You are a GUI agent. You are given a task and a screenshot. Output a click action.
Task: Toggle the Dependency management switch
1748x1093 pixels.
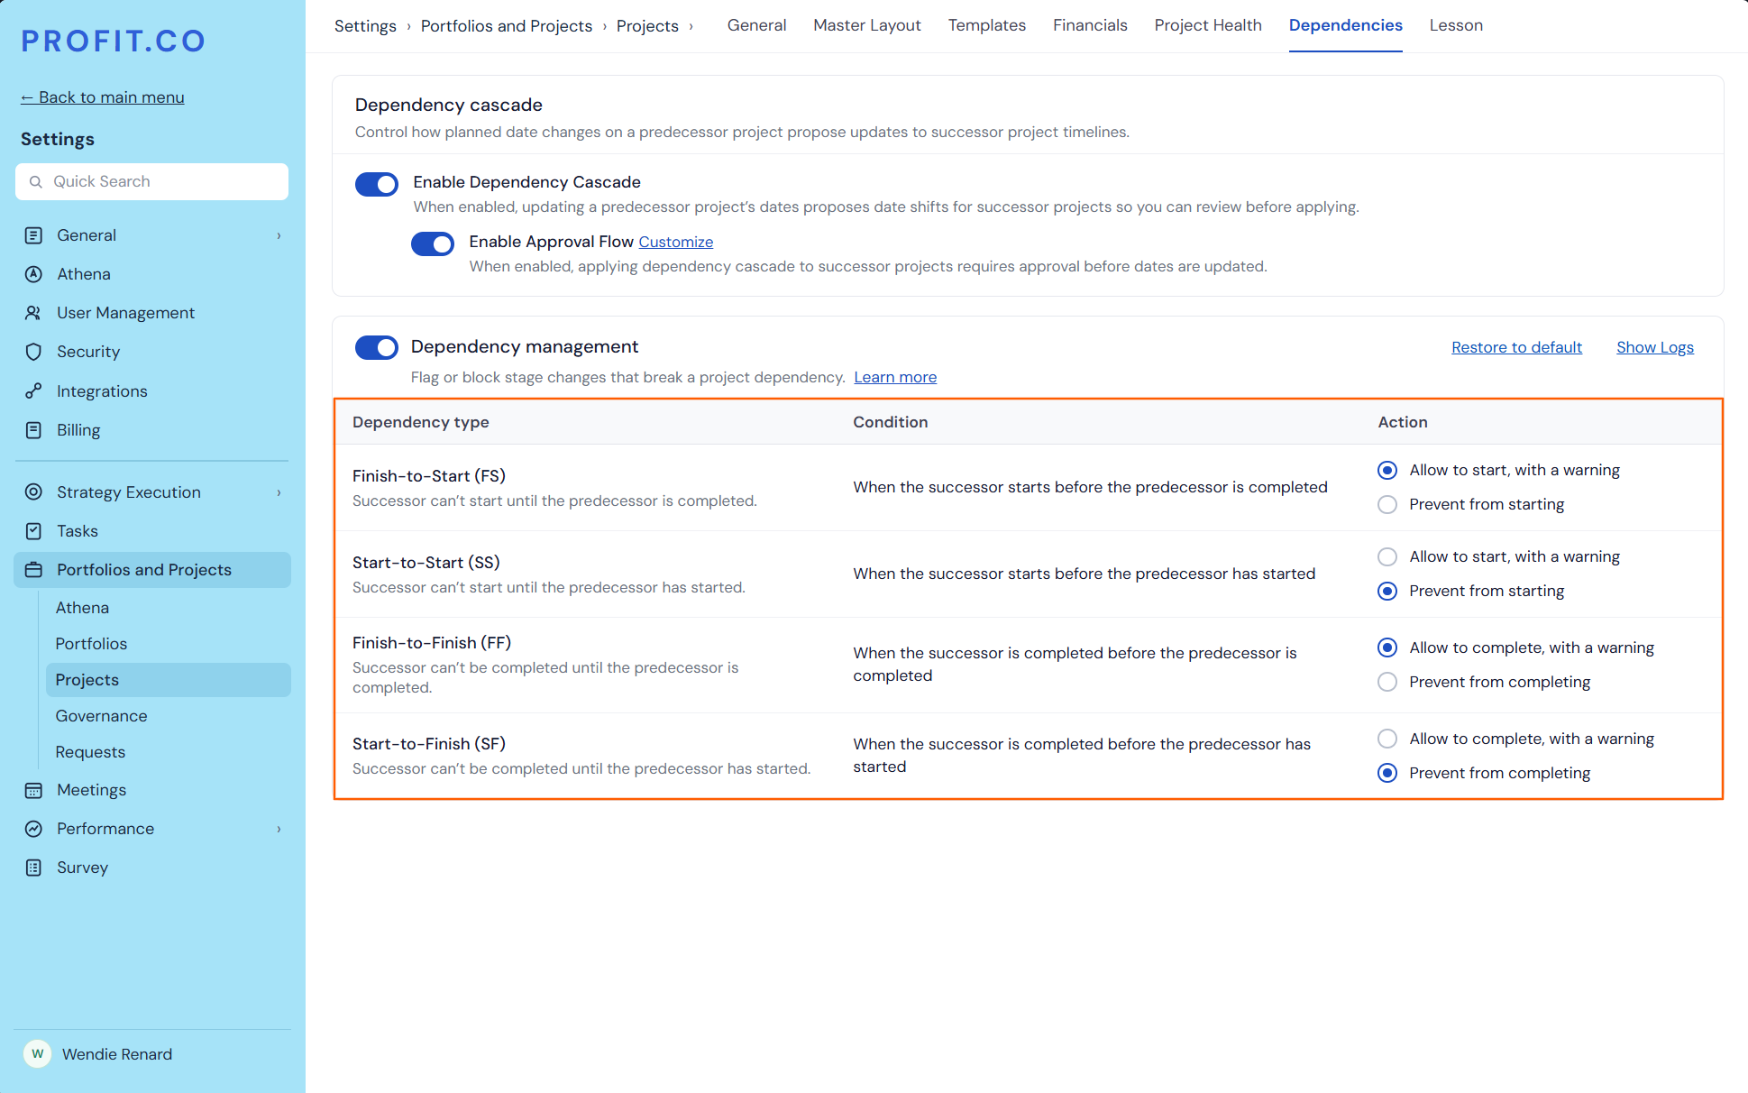click(x=377, y=347)
